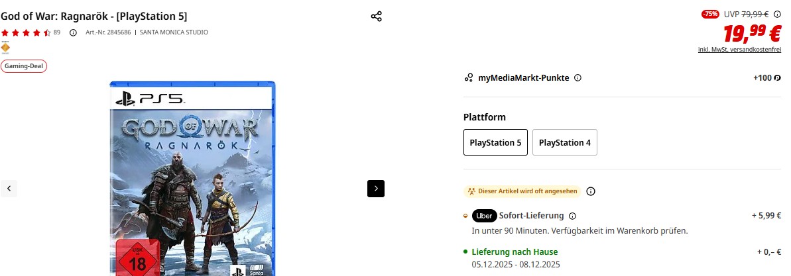Click the Gaming-Deal tag
Image resolution: width=791 pixels, height=276 pixels.
(x=24, y=66)
